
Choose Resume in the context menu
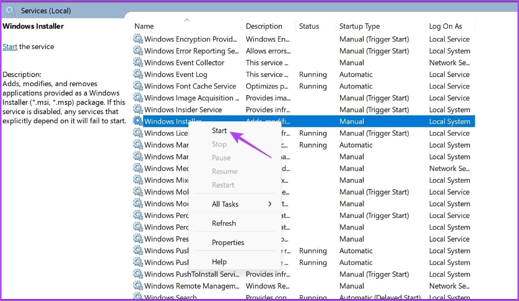[x=225, y=171]
